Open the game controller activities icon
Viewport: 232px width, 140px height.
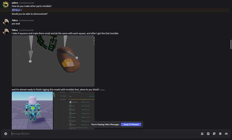pyautogui.click(x=226, y=134)
